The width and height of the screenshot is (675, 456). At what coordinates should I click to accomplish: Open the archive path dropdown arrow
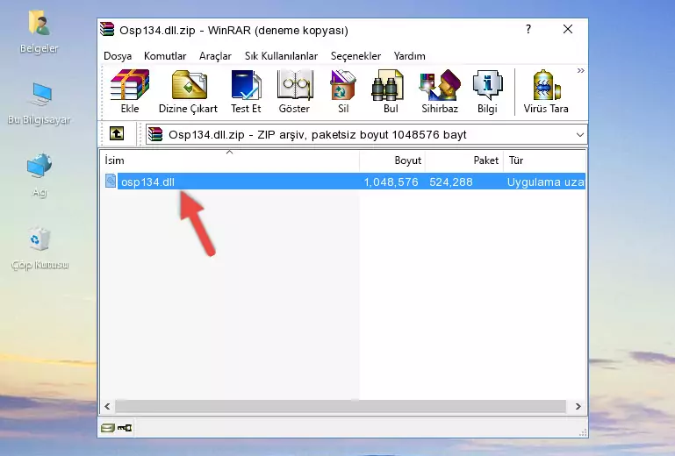click(580, 135)
